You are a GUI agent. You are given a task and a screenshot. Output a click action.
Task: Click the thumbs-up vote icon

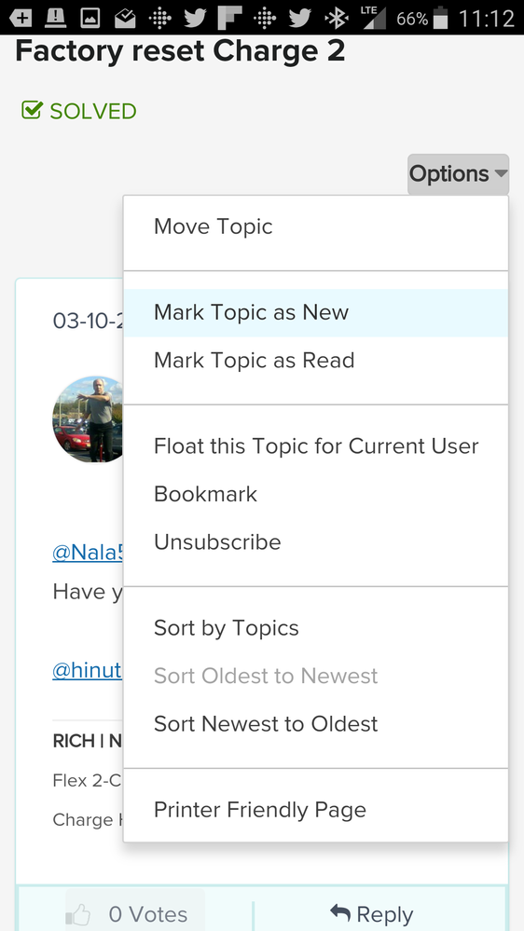(x=78, y=915)
